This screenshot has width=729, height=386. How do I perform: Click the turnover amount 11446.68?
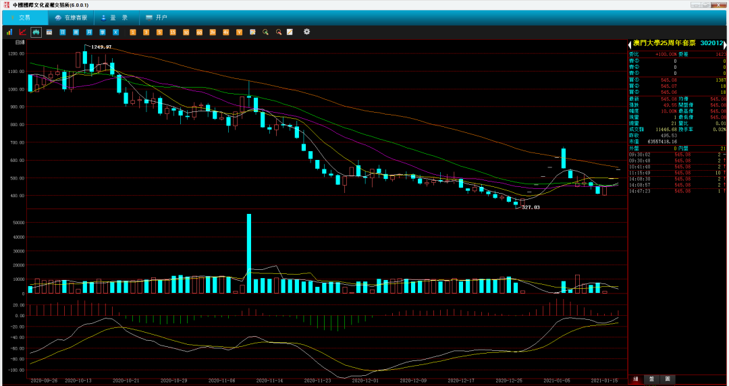point(666,130)
